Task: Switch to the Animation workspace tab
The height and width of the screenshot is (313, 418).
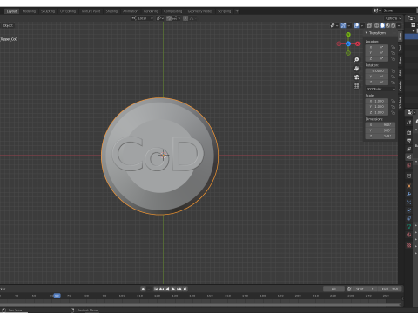Action: [131, 11]
